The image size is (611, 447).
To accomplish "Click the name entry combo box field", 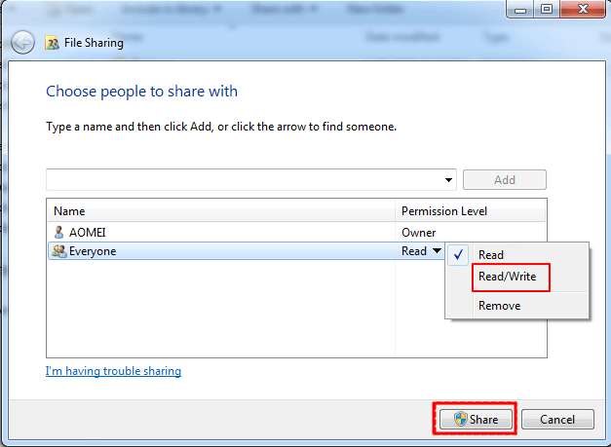I will click(244, 179).
